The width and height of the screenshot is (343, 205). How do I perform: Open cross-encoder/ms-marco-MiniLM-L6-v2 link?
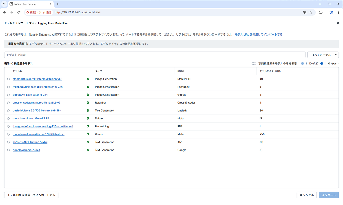pyautogui.click(x=36, y=102)
